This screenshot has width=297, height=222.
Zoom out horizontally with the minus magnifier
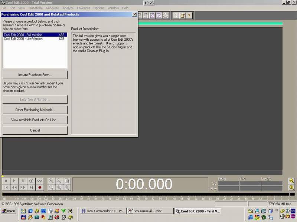coord(59,181)
